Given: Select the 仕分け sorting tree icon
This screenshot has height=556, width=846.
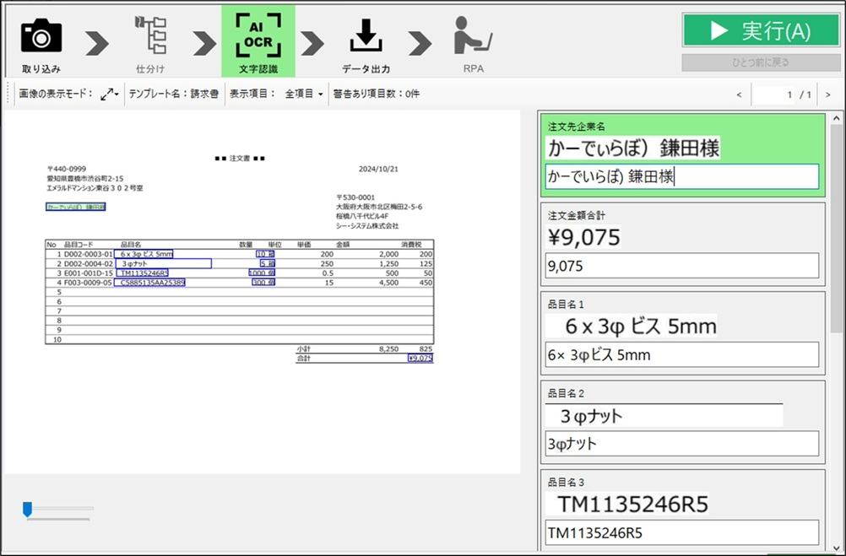Looking at the screenshot, I should [150, 36].
